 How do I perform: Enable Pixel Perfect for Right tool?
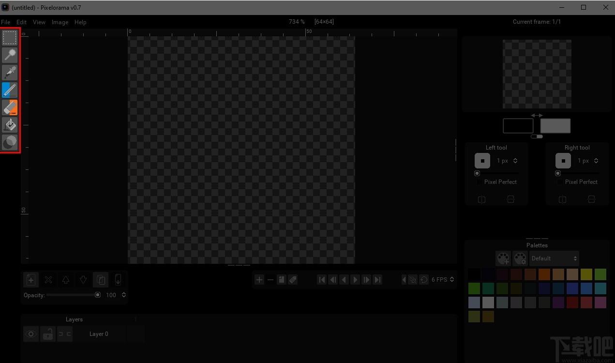560,182
